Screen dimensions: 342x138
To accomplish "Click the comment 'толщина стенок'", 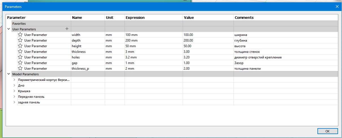I will 247,52.
